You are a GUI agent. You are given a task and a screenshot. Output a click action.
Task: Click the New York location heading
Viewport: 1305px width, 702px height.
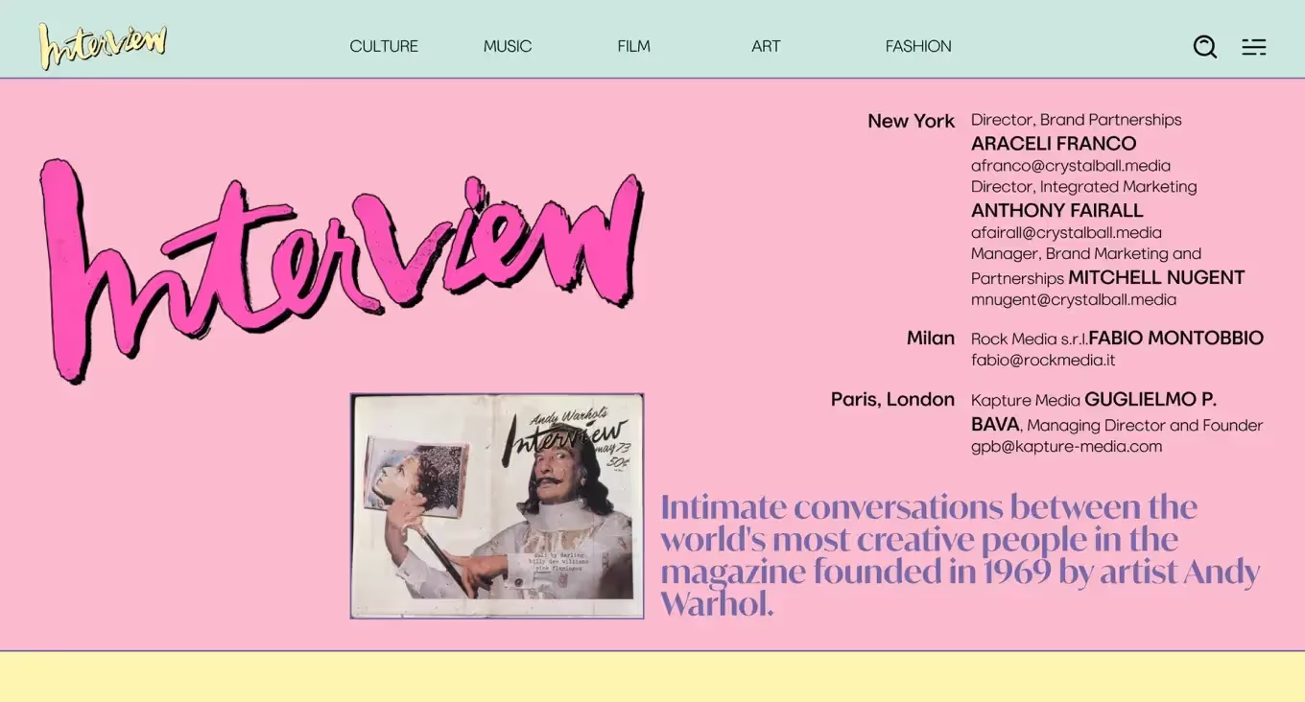click(911, 121)
